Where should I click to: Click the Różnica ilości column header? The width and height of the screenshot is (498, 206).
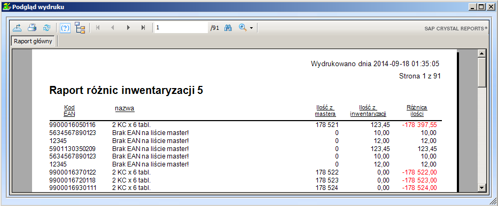[417, 111]
